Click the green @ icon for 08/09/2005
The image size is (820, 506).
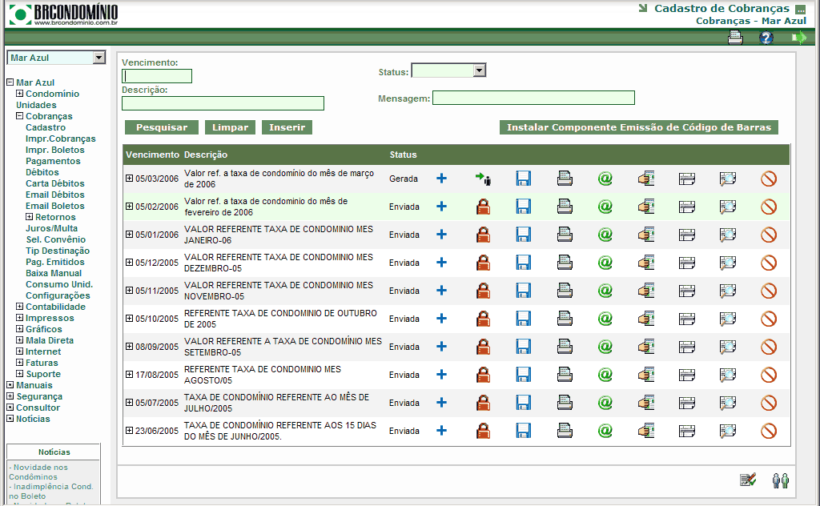pyautogui.click(x=605, y=347)
